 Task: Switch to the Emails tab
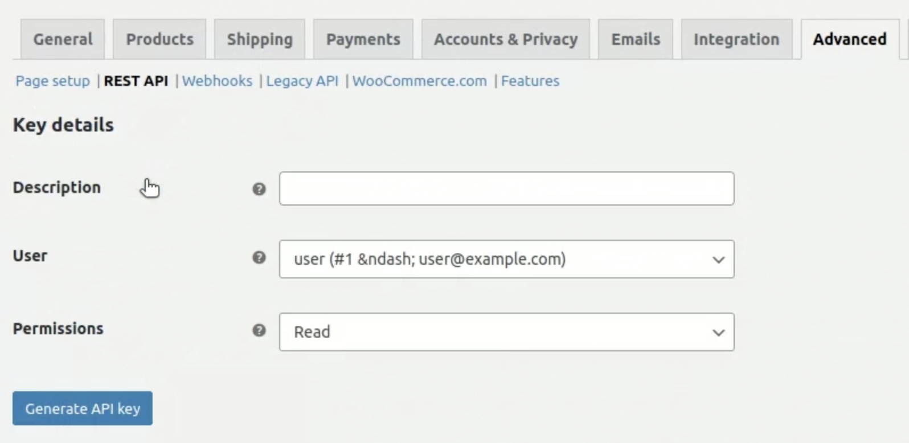click(x=636, y=39)
